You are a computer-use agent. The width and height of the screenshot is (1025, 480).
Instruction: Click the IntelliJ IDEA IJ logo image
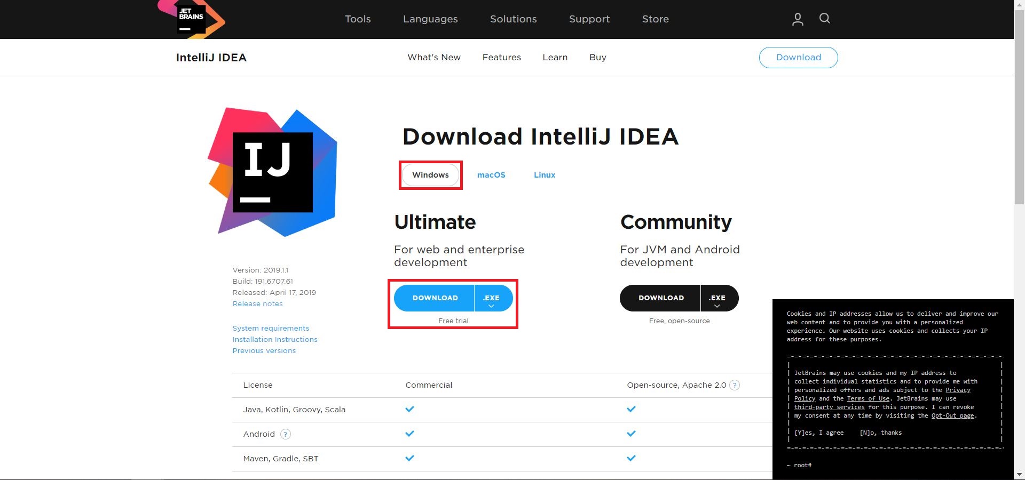(272, 172)
